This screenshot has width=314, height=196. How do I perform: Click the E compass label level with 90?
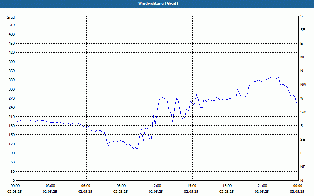301,153
